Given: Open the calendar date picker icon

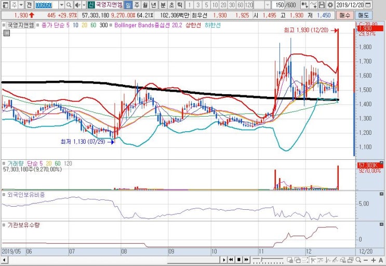Looking at the screenshot, I should (x=368, y=5).
